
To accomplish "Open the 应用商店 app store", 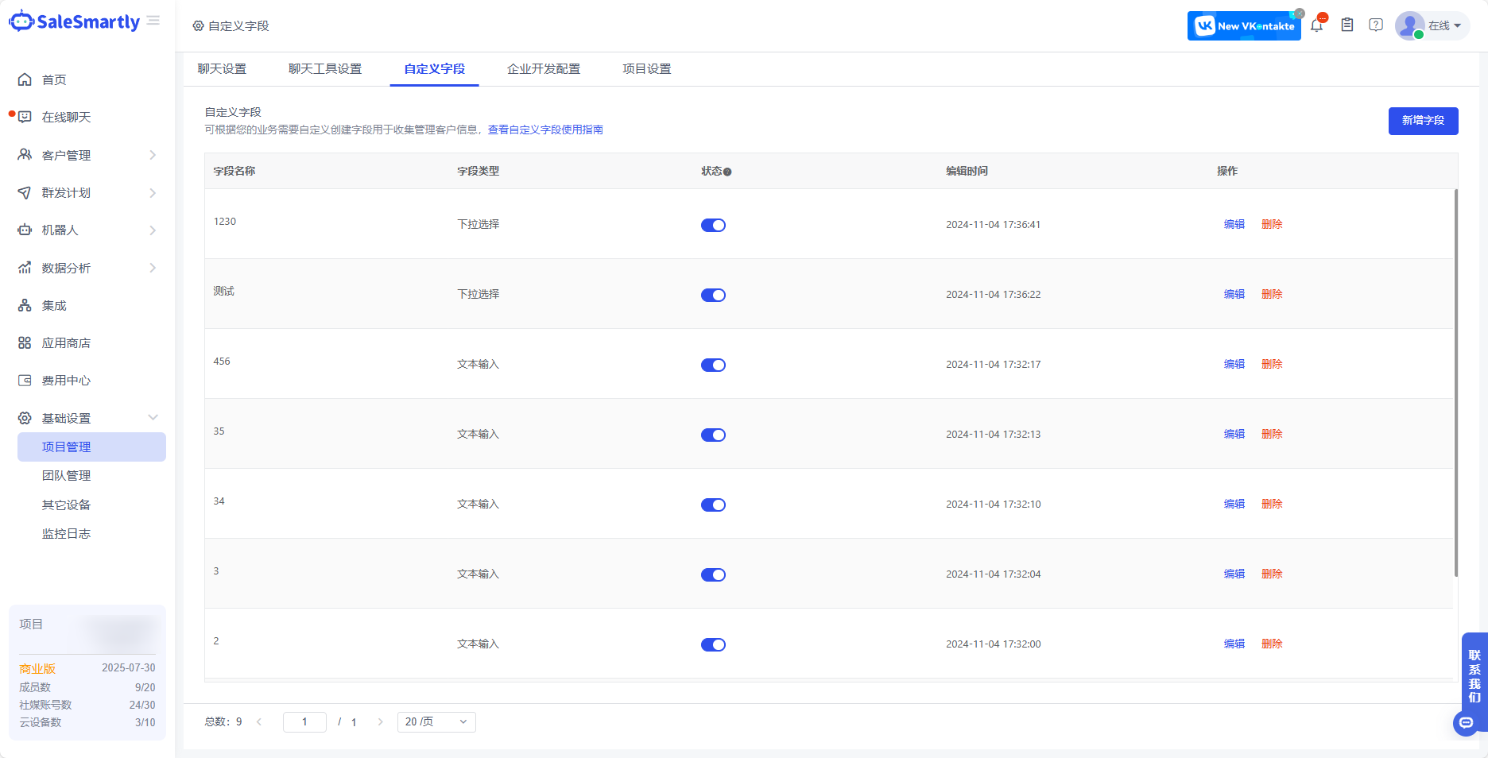I will click(66, 343).
